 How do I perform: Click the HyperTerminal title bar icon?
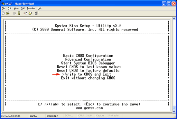point(3,4)
